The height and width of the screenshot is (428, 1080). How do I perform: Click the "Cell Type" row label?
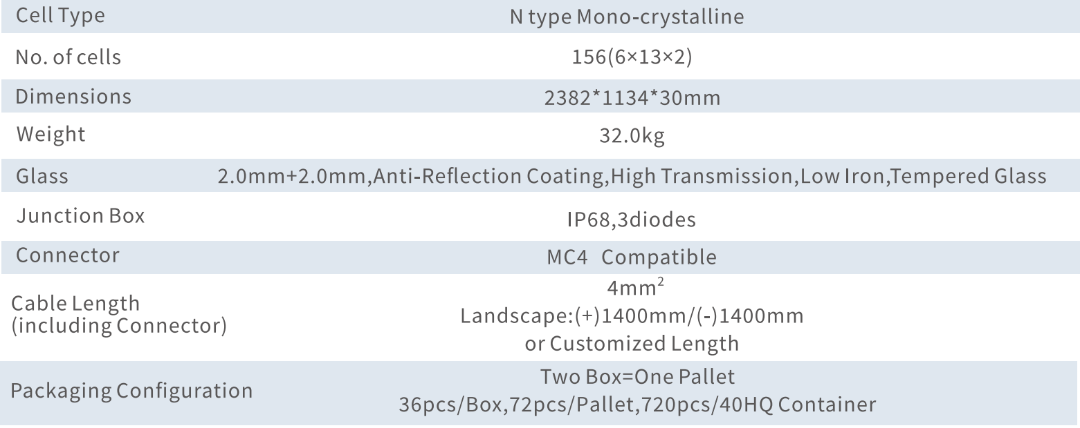(60, 16)
